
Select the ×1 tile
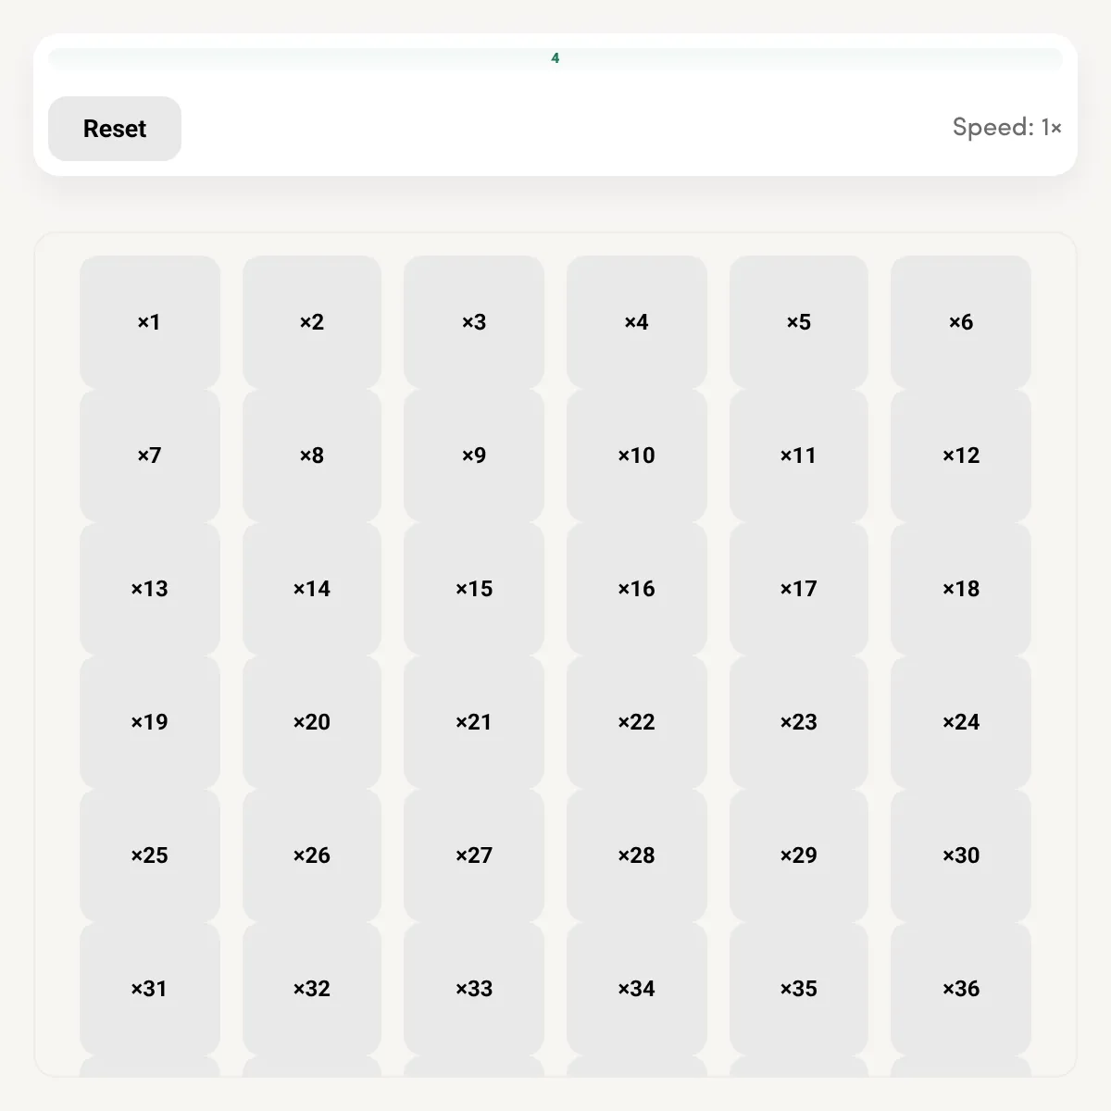tap(150, 322)
